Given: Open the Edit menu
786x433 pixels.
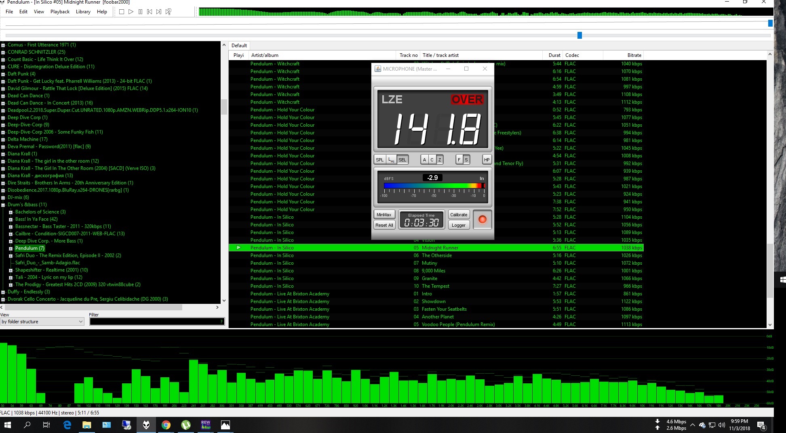Looking at the screenshot, I should [x=23, y=12].
